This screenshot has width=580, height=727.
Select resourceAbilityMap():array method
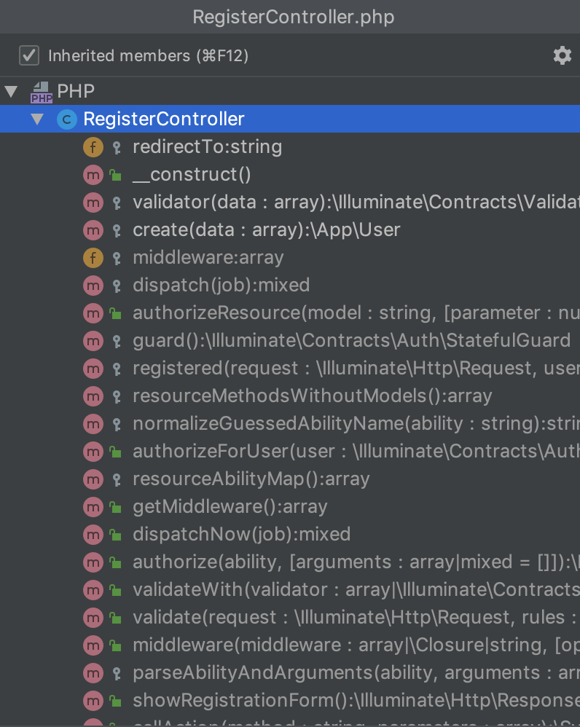[x=290, y=479]
